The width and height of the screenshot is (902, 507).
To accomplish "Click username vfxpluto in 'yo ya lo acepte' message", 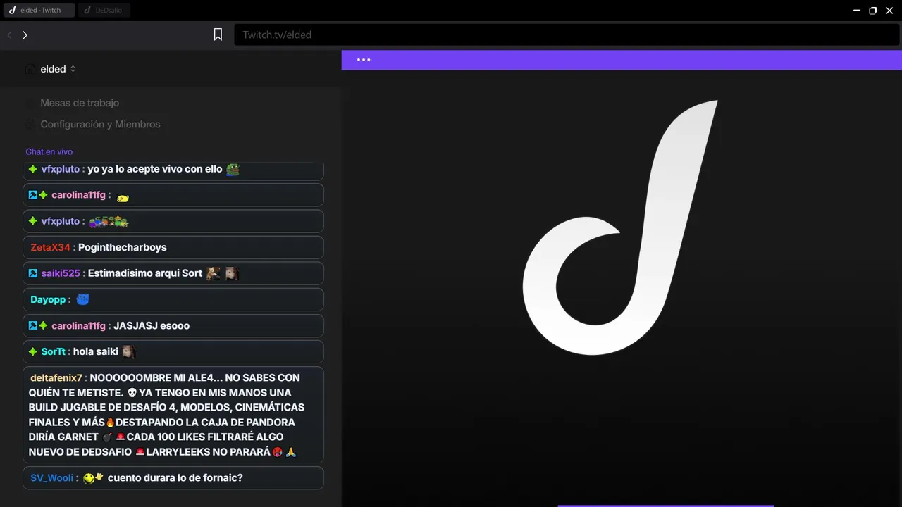I will point(61,169).
